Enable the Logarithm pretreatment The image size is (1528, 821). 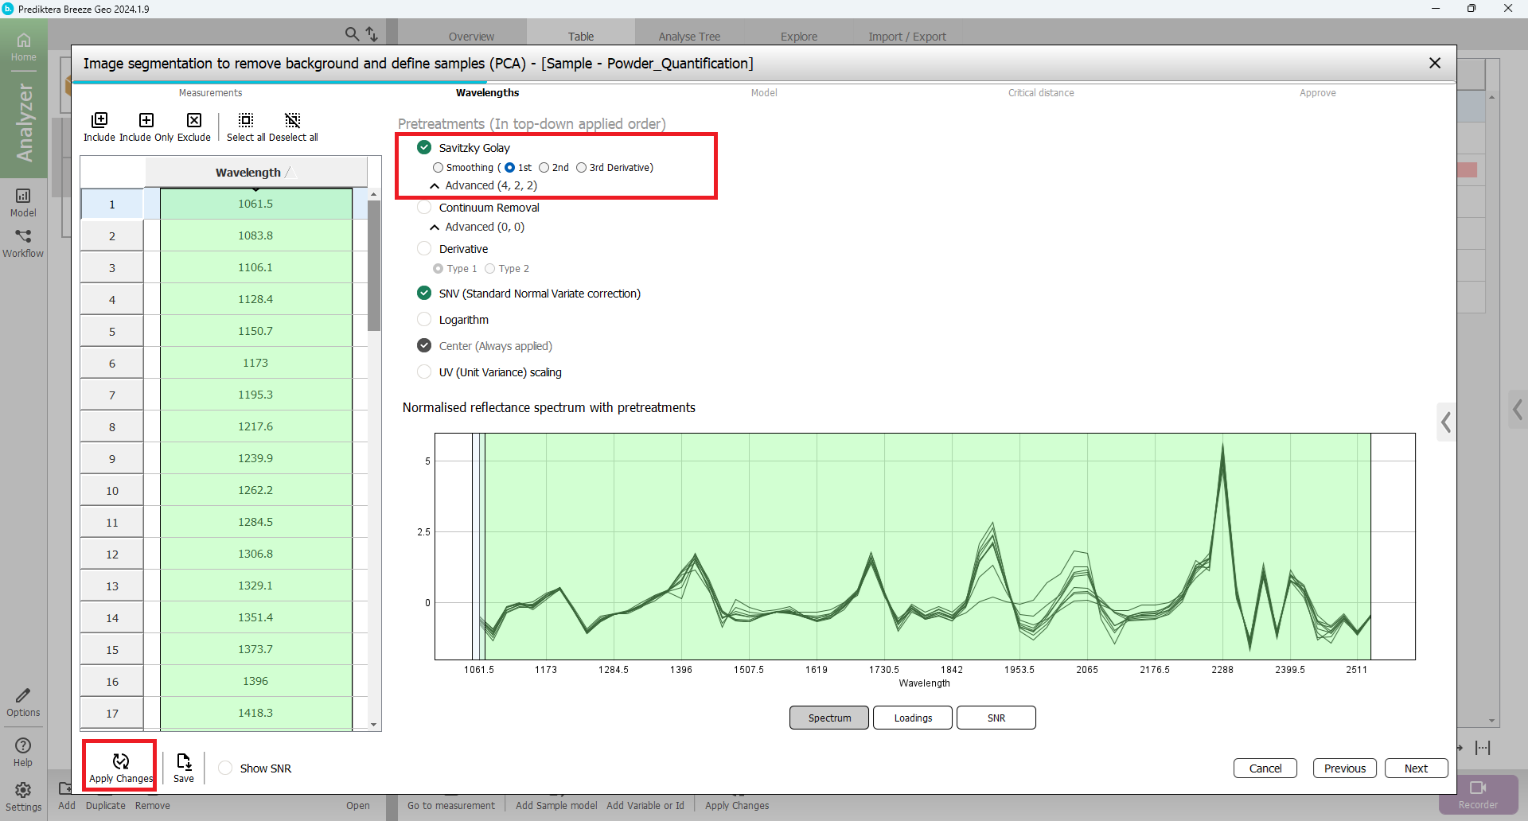point(424,320)
